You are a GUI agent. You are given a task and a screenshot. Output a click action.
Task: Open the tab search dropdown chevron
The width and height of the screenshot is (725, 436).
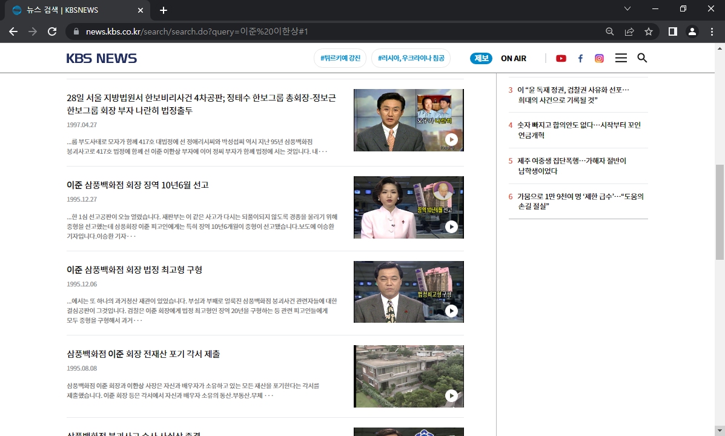coord(627,9)
